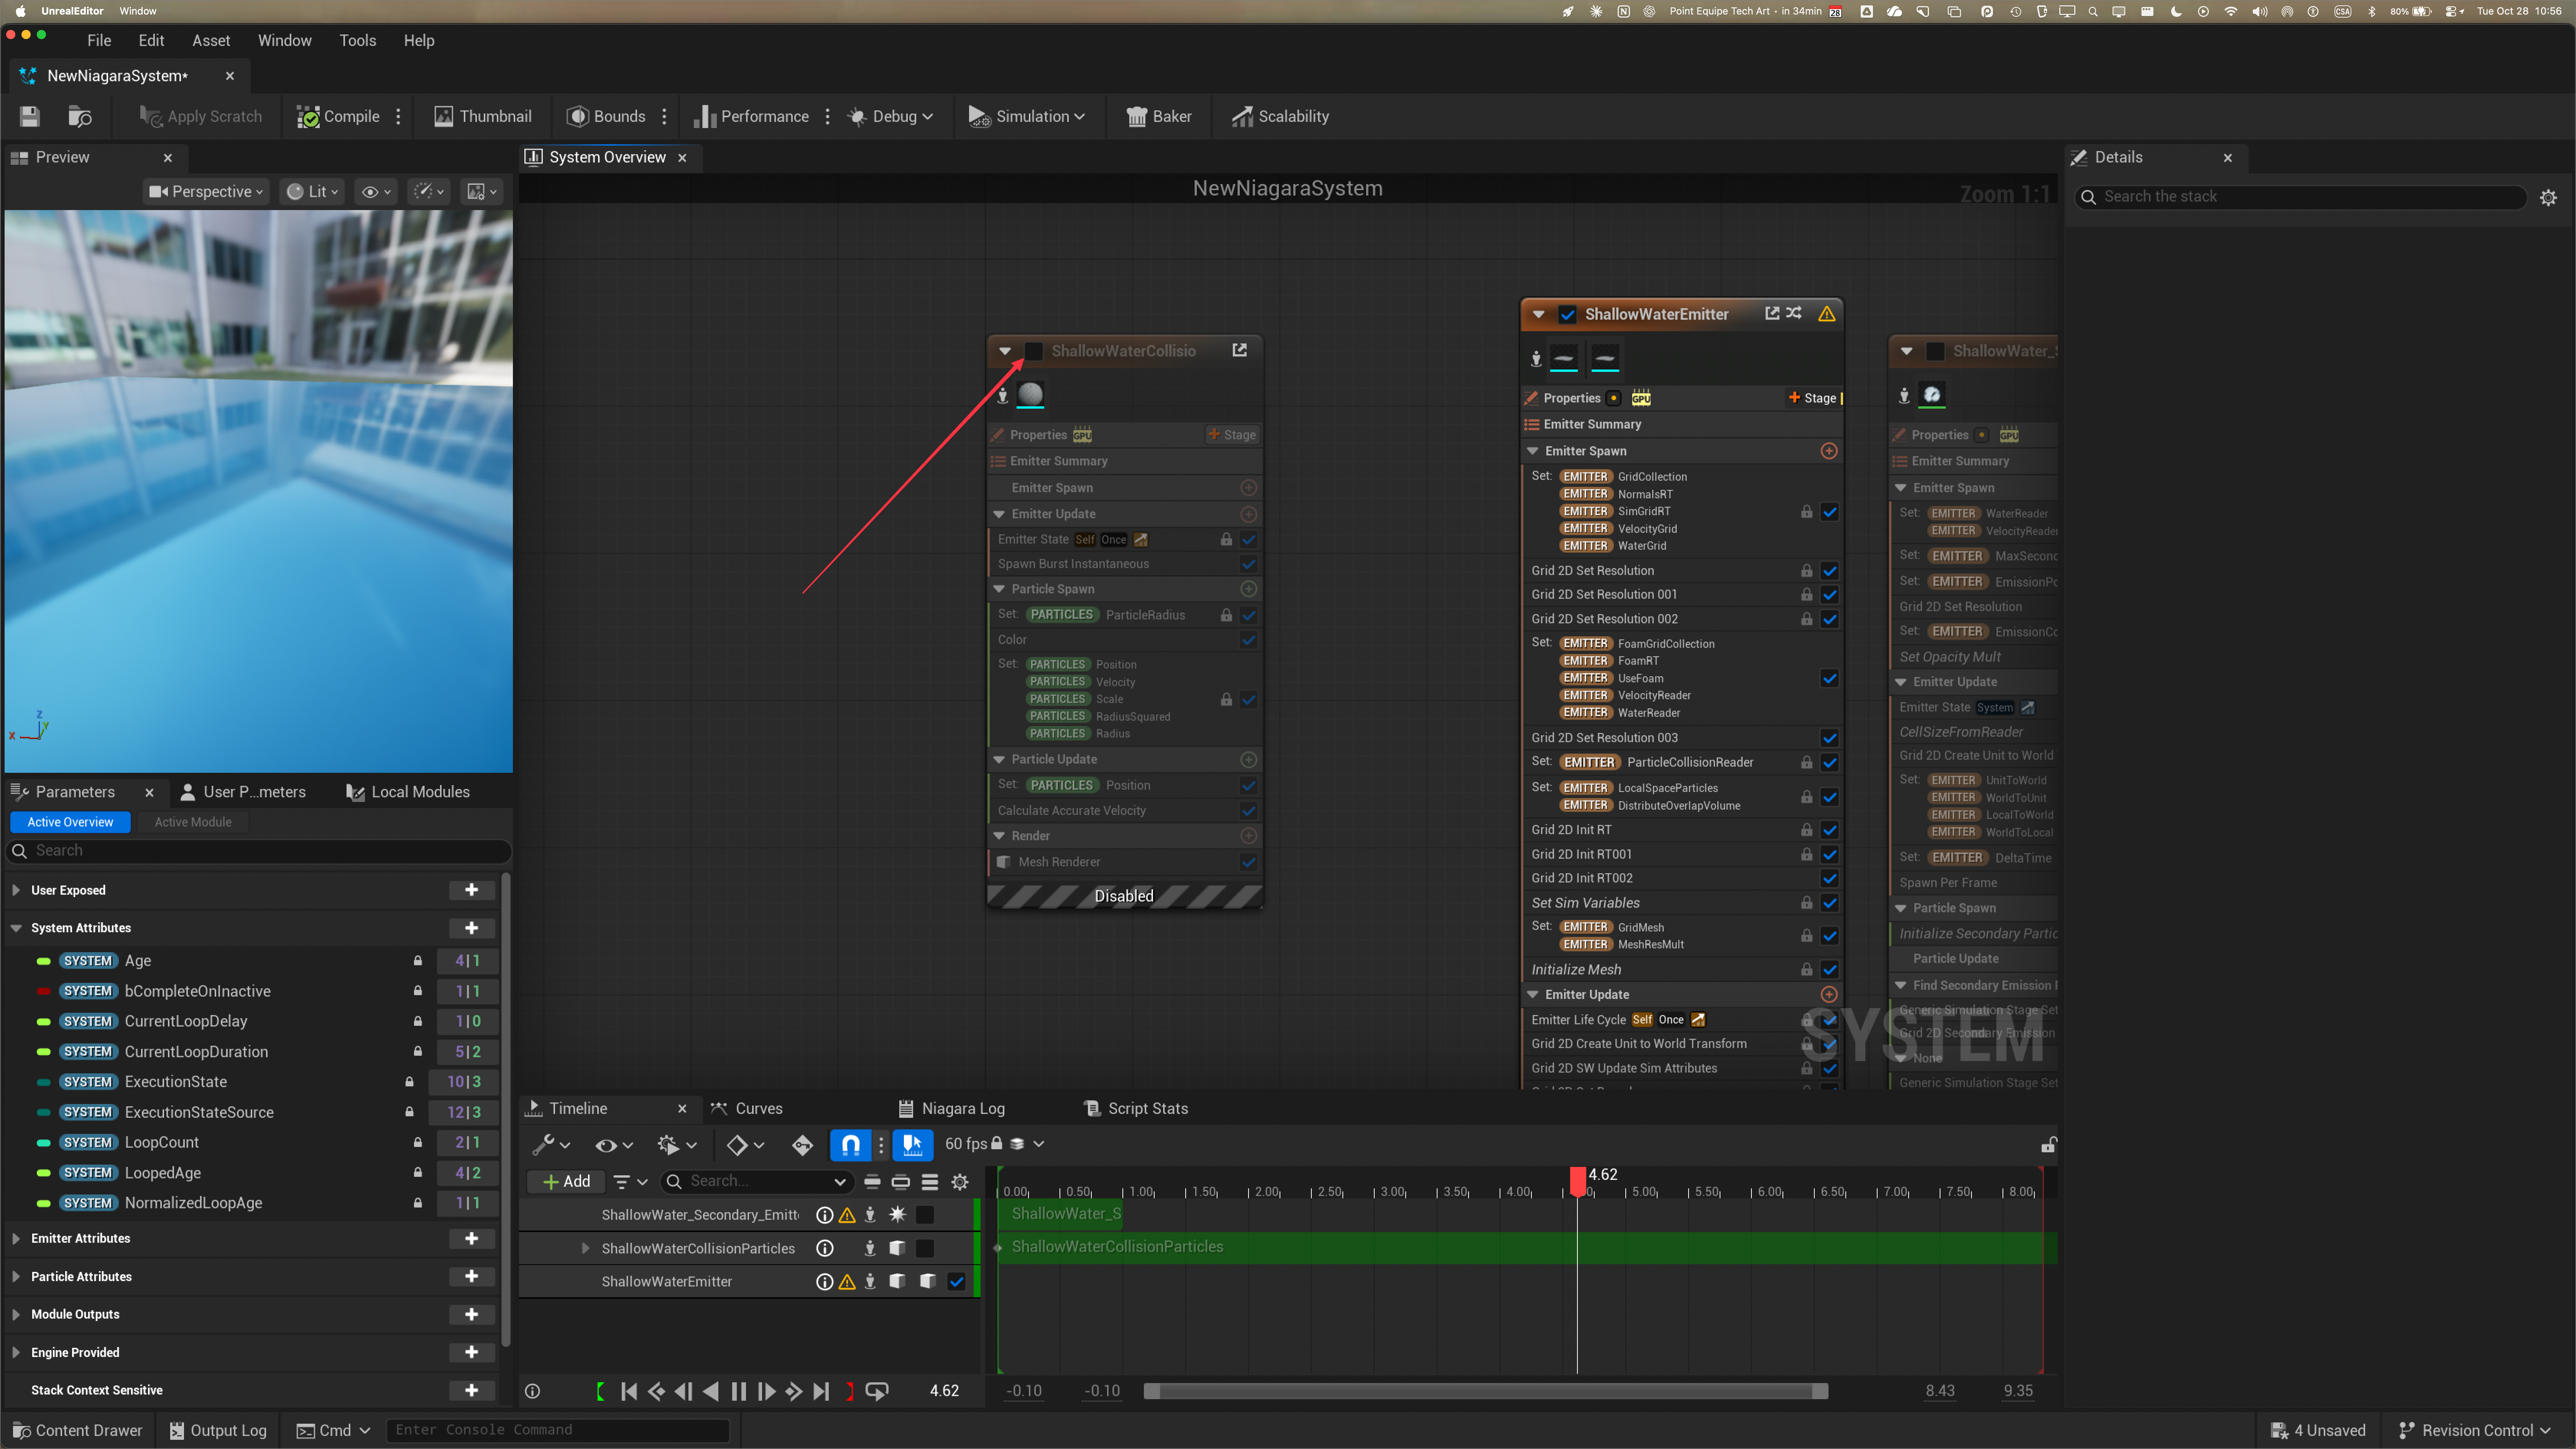The width and height of the screenshot is (2576, 1449).
Task: Uncheck ShallowWaterEmitter track in timeline
Action: coord(957,1282)
